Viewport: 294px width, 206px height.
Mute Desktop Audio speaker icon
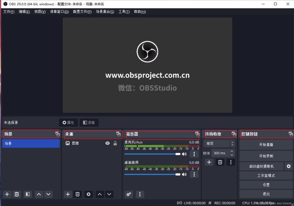(x=184, y=174)
